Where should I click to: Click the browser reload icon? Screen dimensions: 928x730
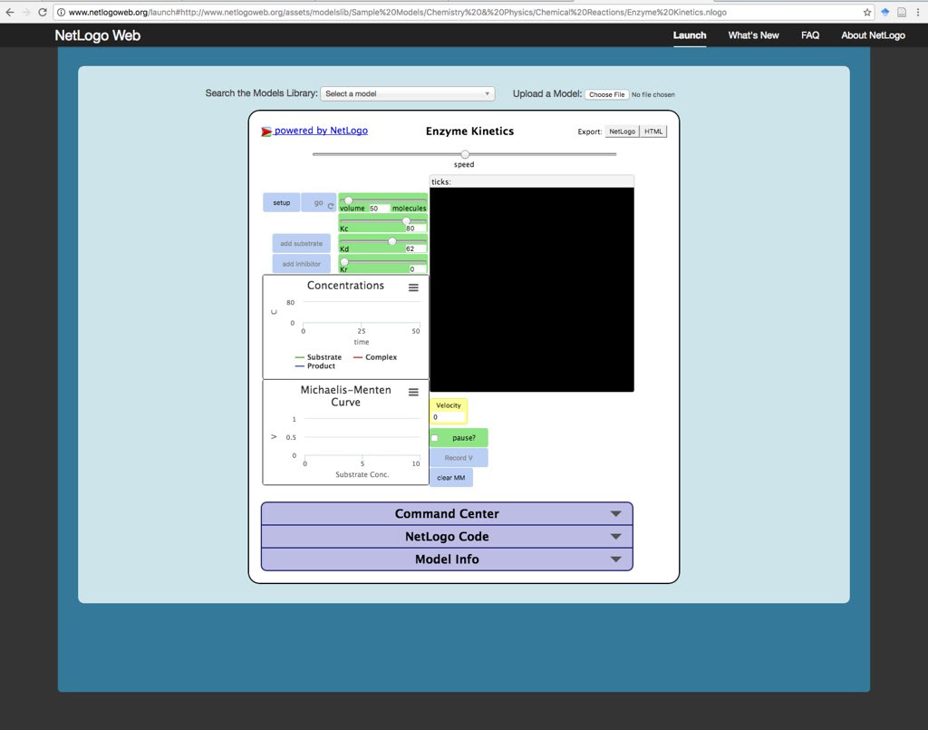click(x=43, y=13)
